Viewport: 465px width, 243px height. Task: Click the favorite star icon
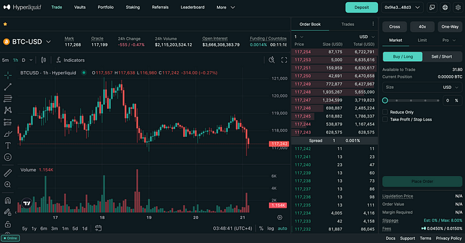(x=5, y=24)
